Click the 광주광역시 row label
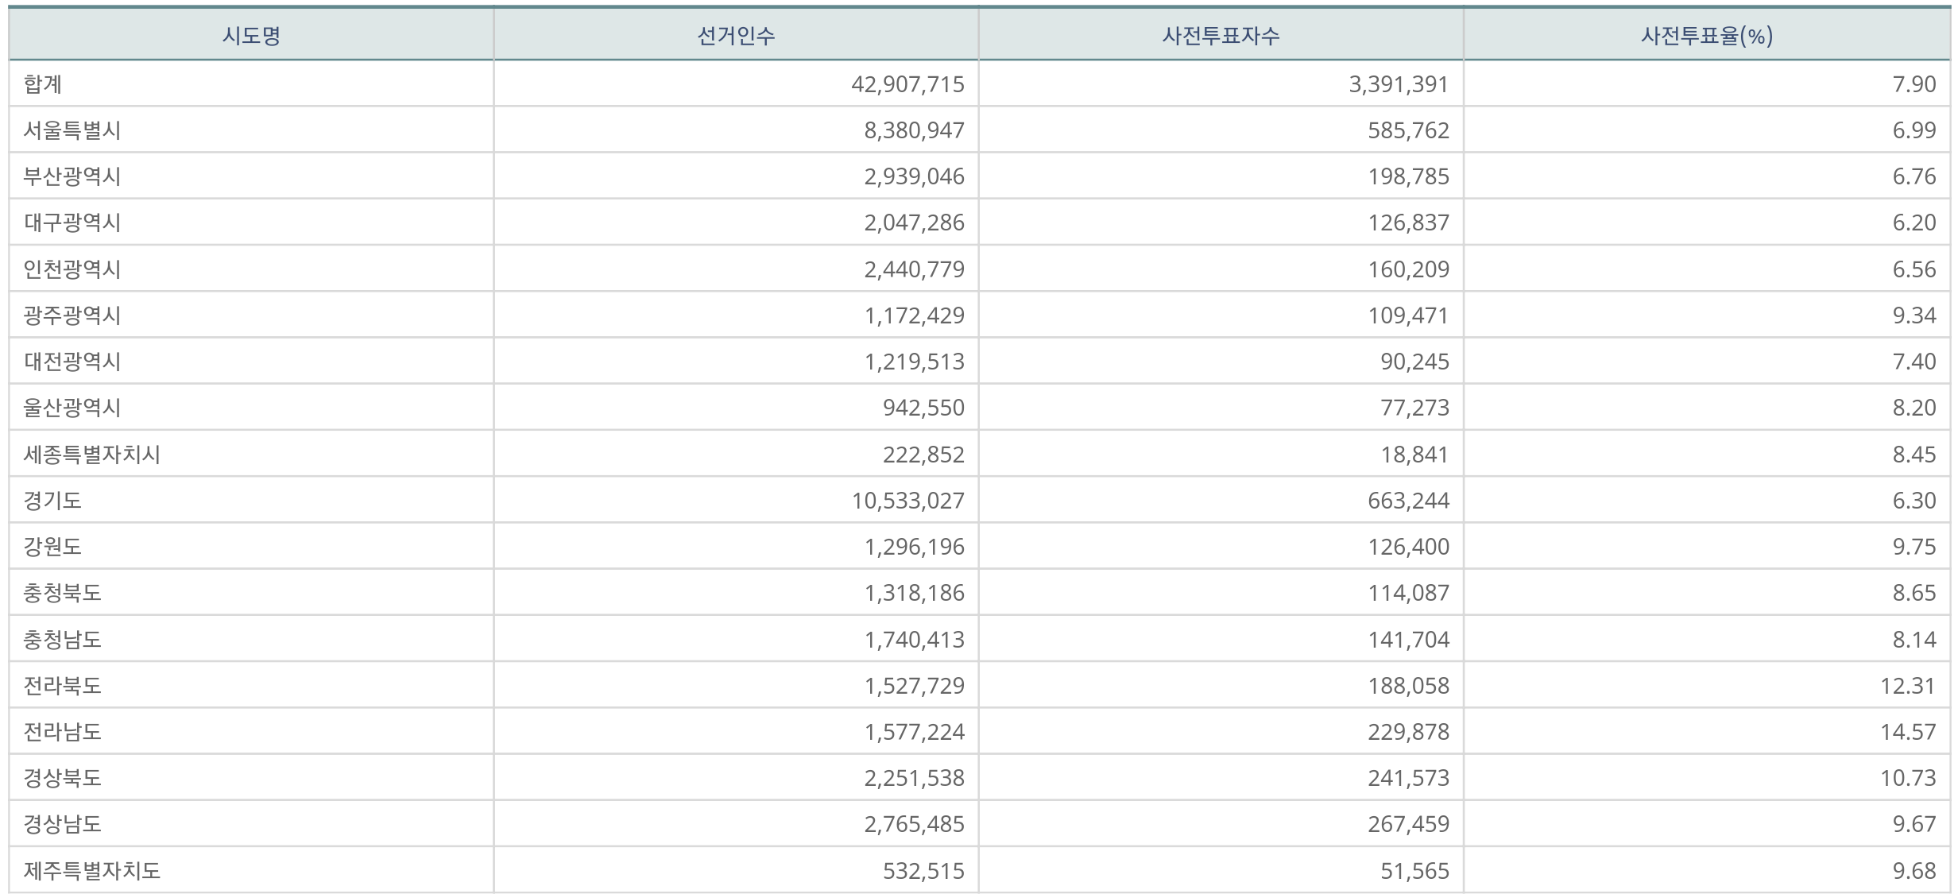The width and height of the screenshot is (1958, 894). [x=72, y=315]
